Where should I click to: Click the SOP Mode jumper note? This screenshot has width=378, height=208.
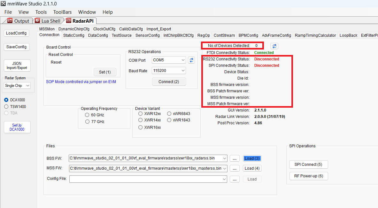81,82
